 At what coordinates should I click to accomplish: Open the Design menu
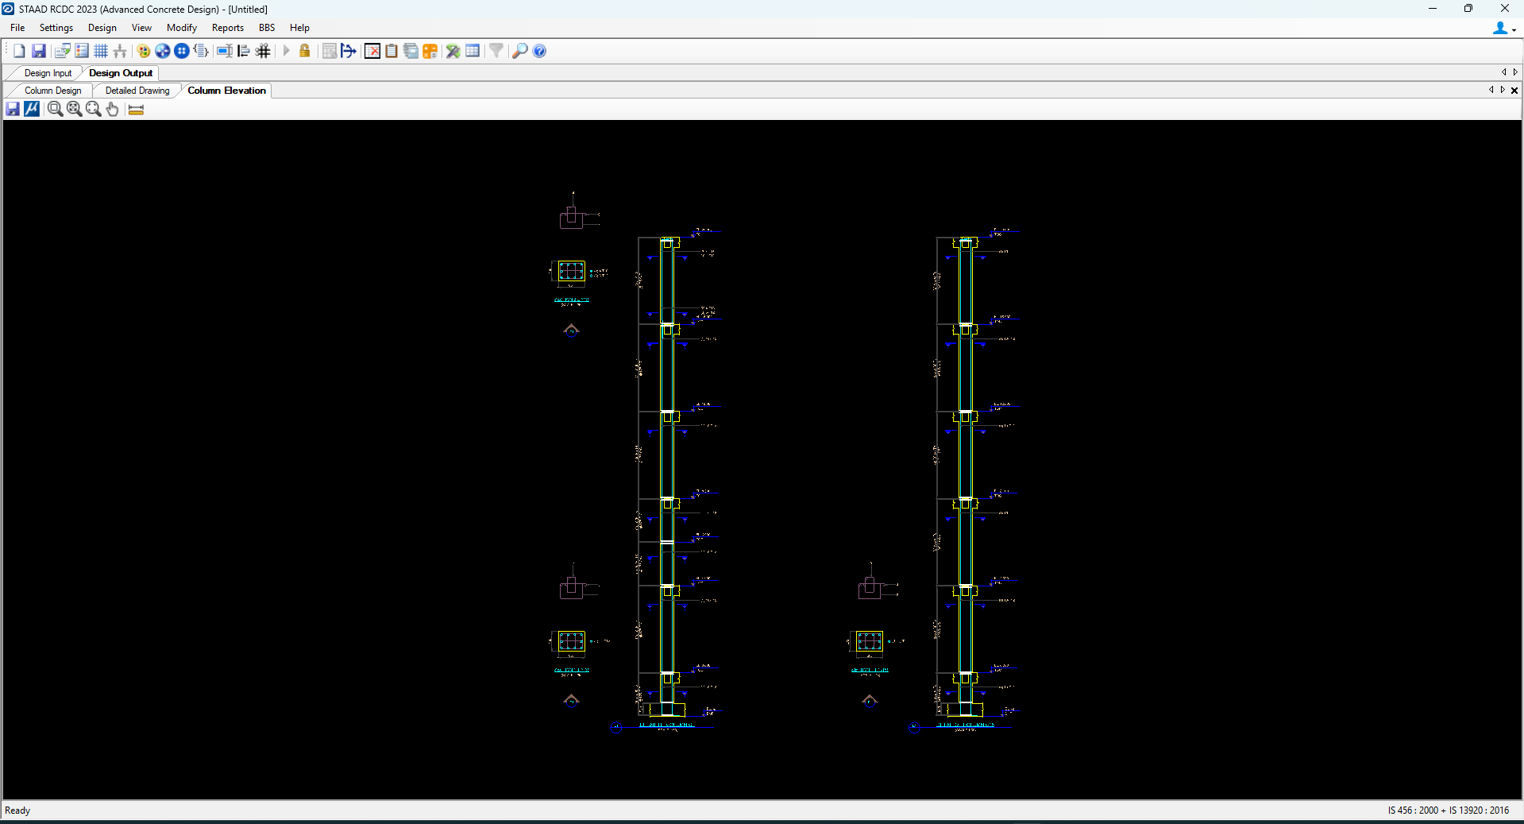[102, 28]
